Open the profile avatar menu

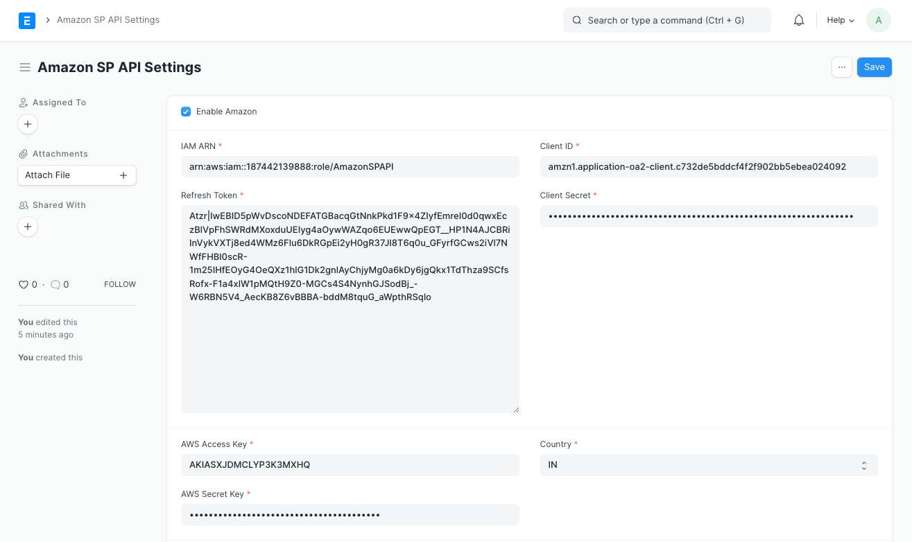pos(878,20)
